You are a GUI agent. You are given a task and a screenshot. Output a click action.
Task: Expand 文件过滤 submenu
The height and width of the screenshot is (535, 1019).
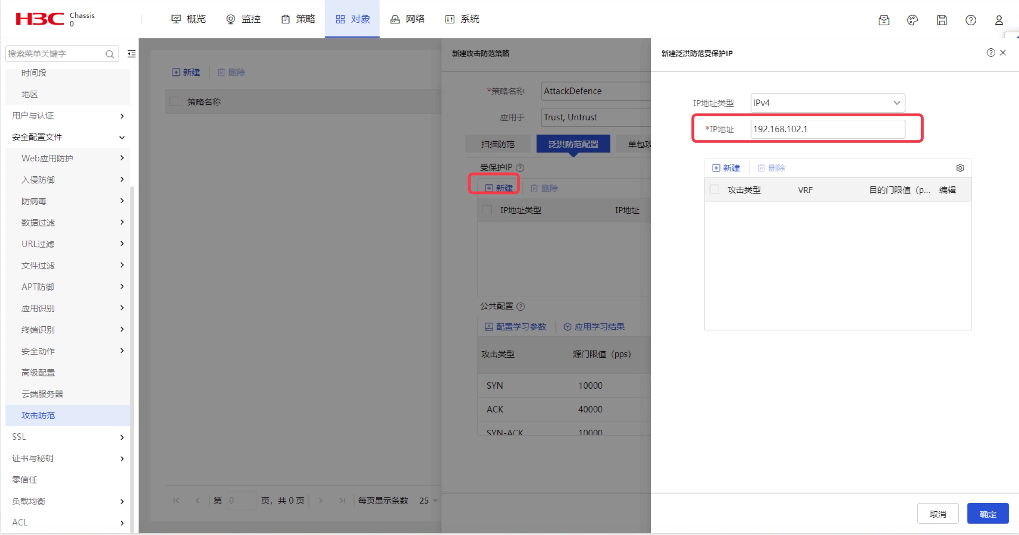pyautogui.click(x=68, y=265)
